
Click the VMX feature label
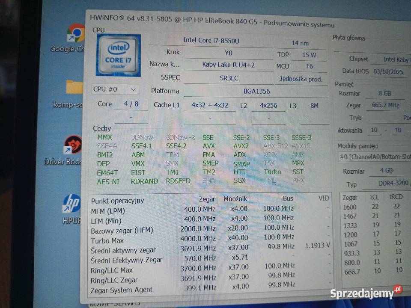pos(138,164)
